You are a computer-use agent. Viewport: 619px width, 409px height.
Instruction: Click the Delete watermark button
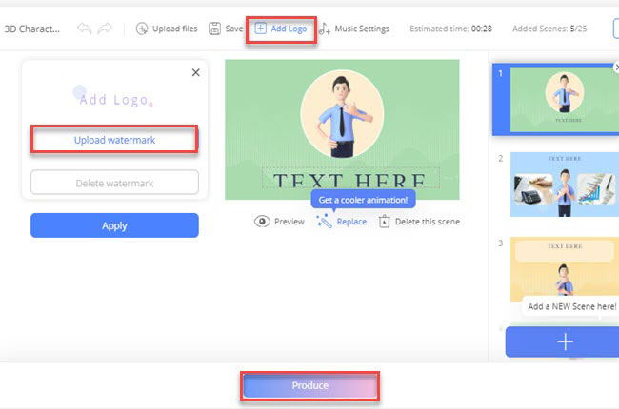pyautogui.click(x=114, y=183)
